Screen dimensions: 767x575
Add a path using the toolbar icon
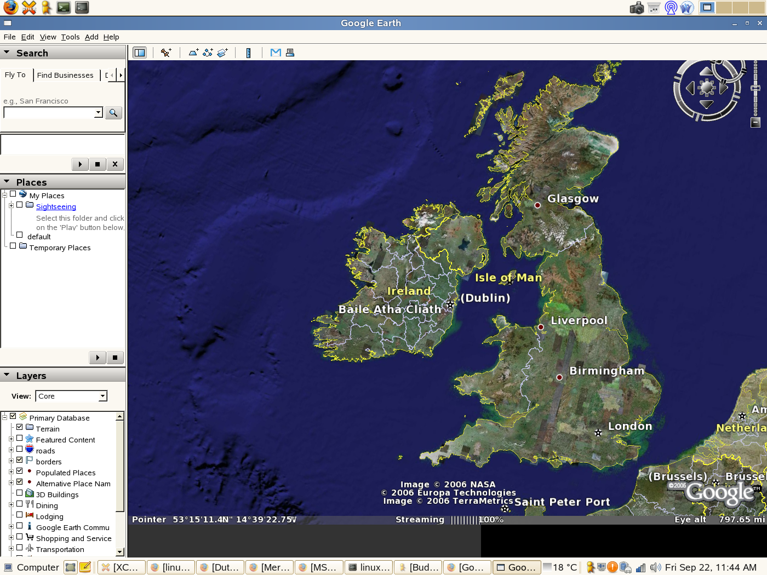point(208,53)
